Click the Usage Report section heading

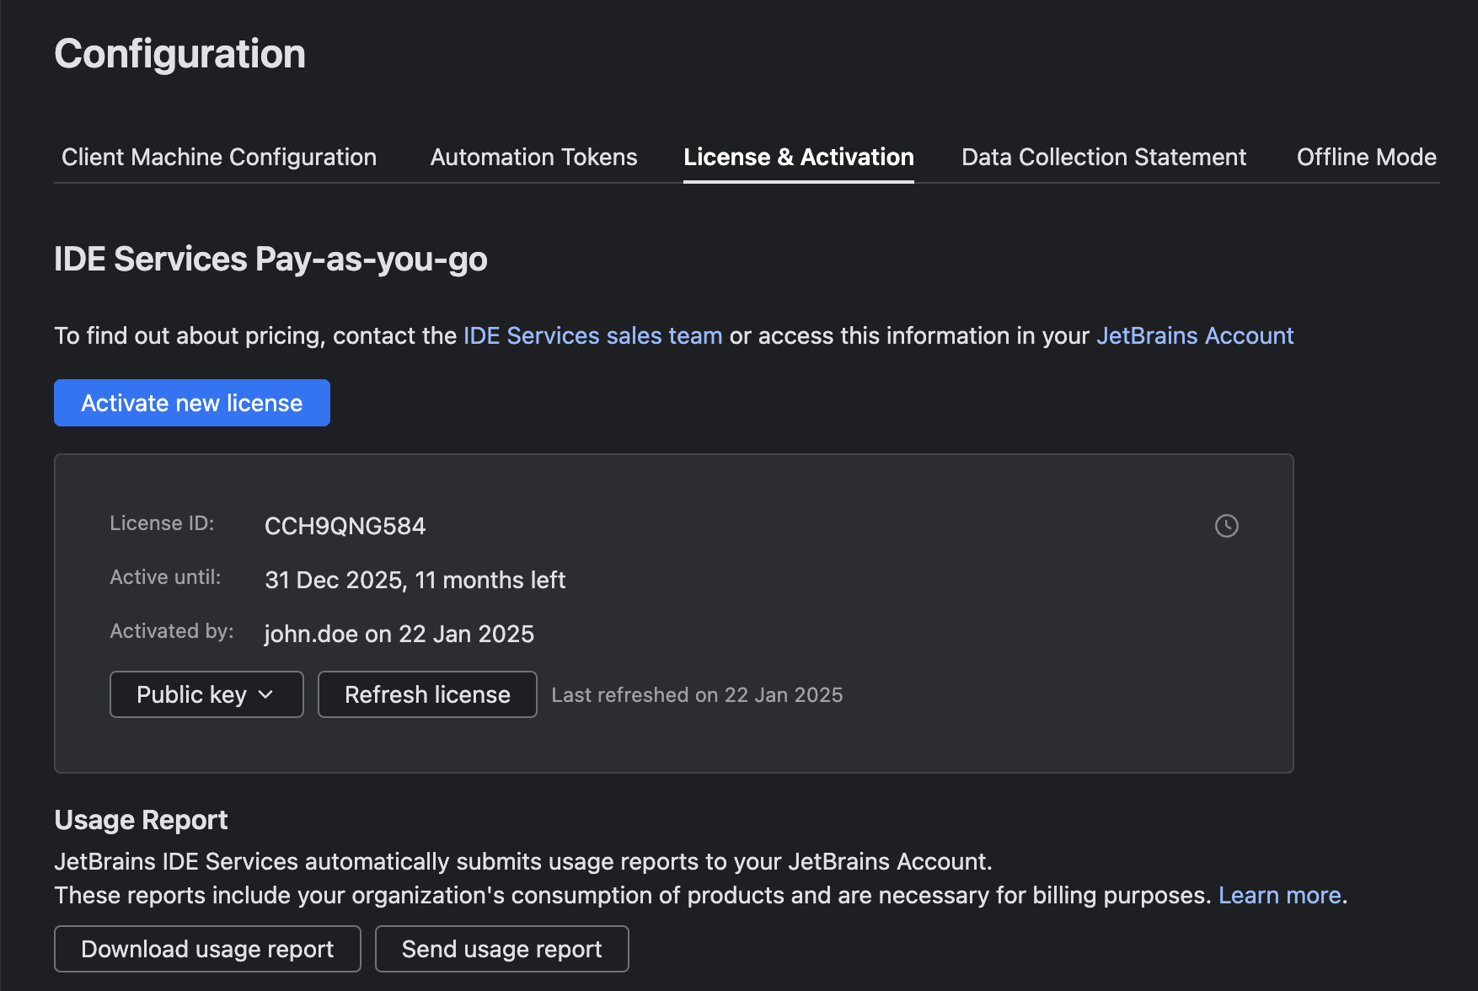141,819
